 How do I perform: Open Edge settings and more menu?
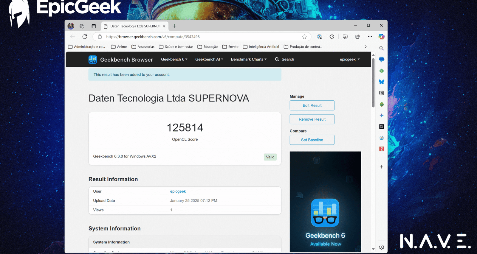pyautogui.click(x=370, y=37)
